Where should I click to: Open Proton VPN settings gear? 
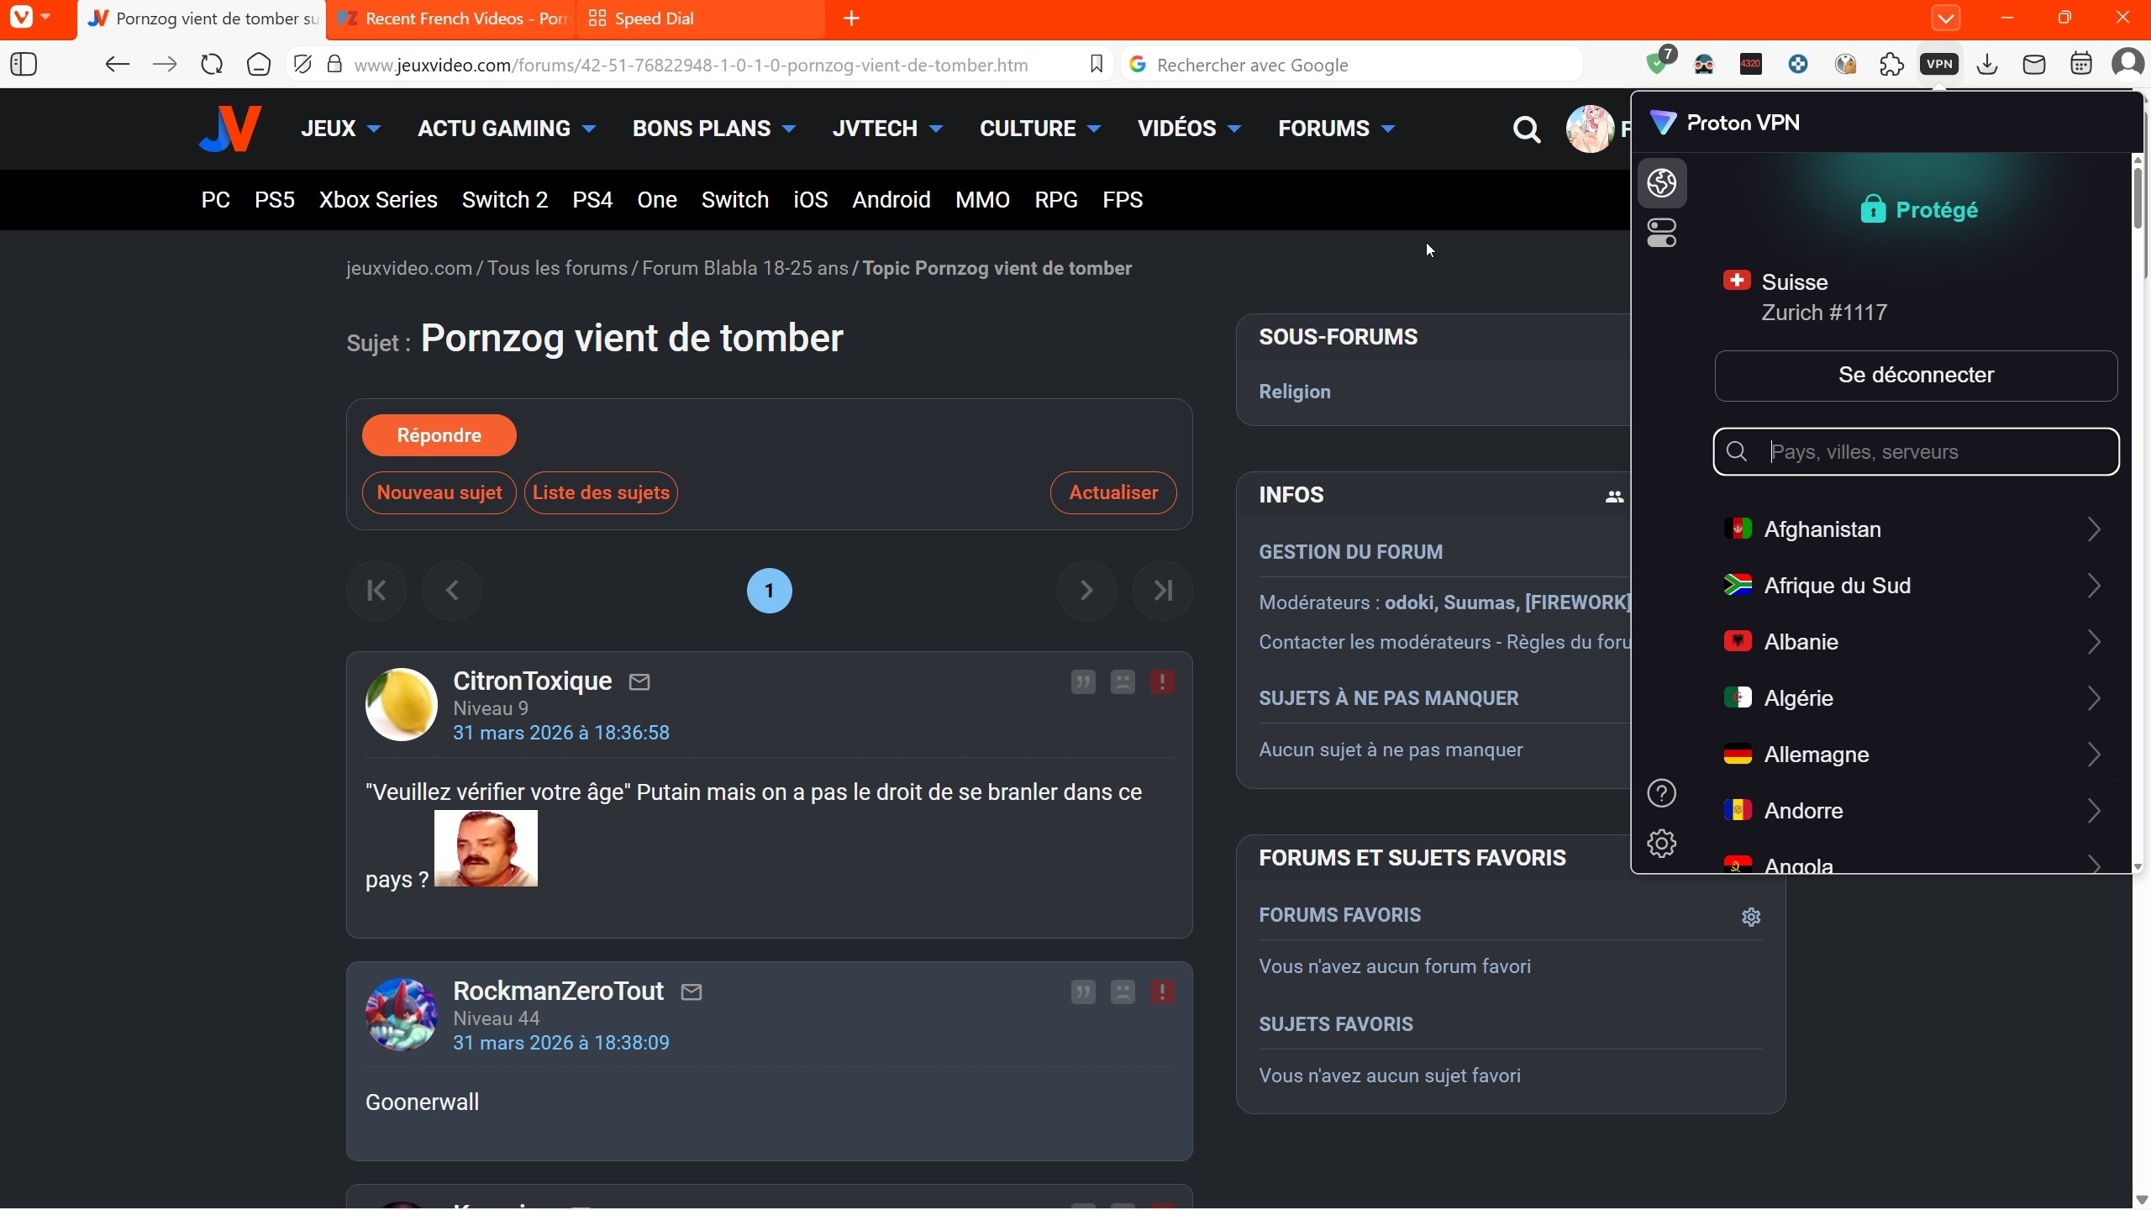click(1661, 843)
